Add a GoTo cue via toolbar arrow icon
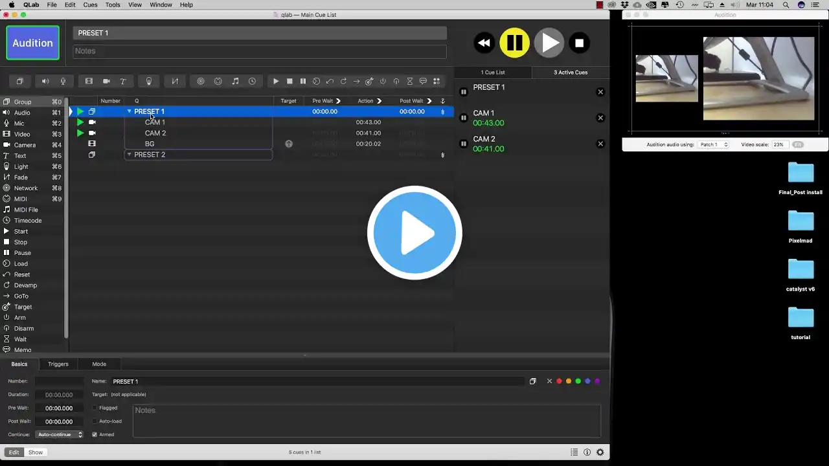 coord(356,81)
